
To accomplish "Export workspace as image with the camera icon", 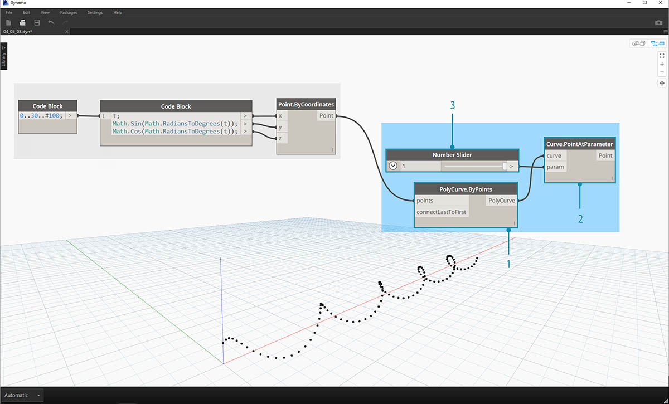I will pos(658,23).
